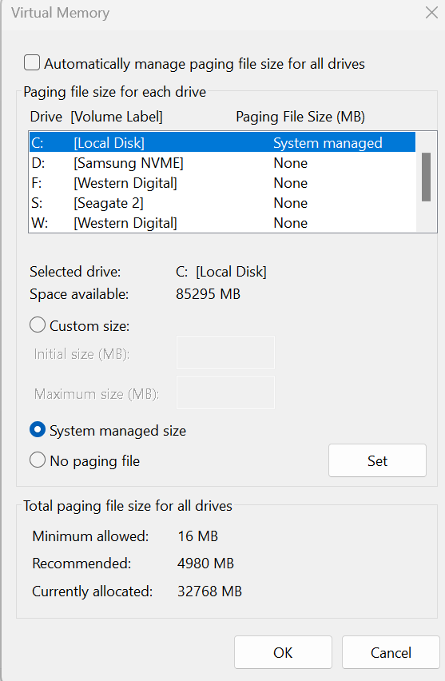
Task: Click System managed value in C: row
Action: 328,143
